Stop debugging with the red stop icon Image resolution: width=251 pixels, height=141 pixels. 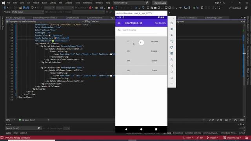(x=113, y=8)
